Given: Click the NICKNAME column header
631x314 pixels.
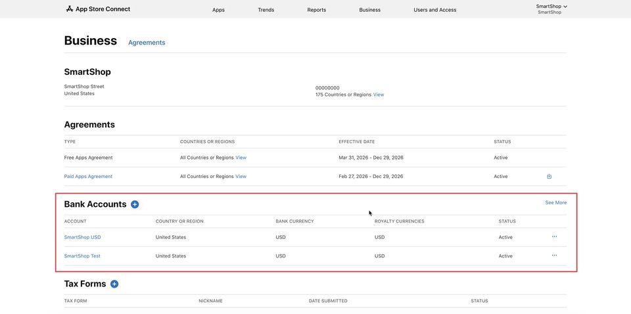Looking at the screenshot, I should point(210,301).
